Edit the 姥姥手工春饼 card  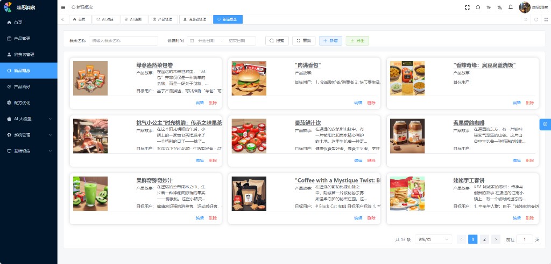517,218
